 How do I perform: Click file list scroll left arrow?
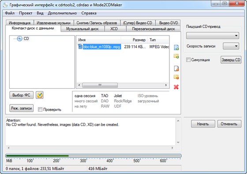coord(79,85)
